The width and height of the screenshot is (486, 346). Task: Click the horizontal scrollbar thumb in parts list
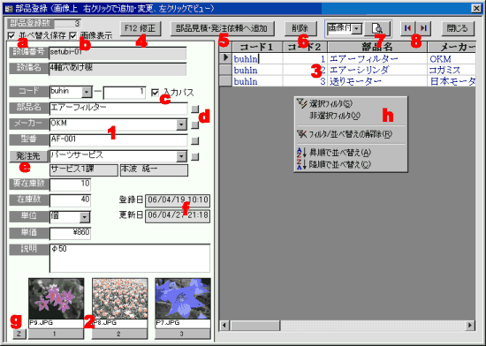click(255, 326)
